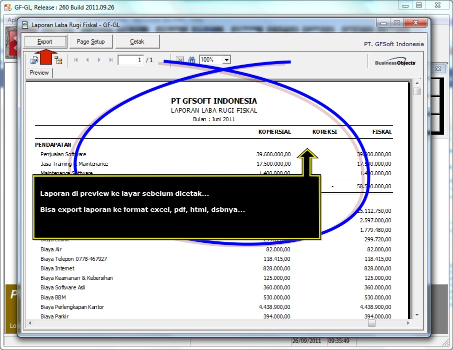
Task: Click the horizontal scrollbar left arrow
Action: [x=30, y=323]
